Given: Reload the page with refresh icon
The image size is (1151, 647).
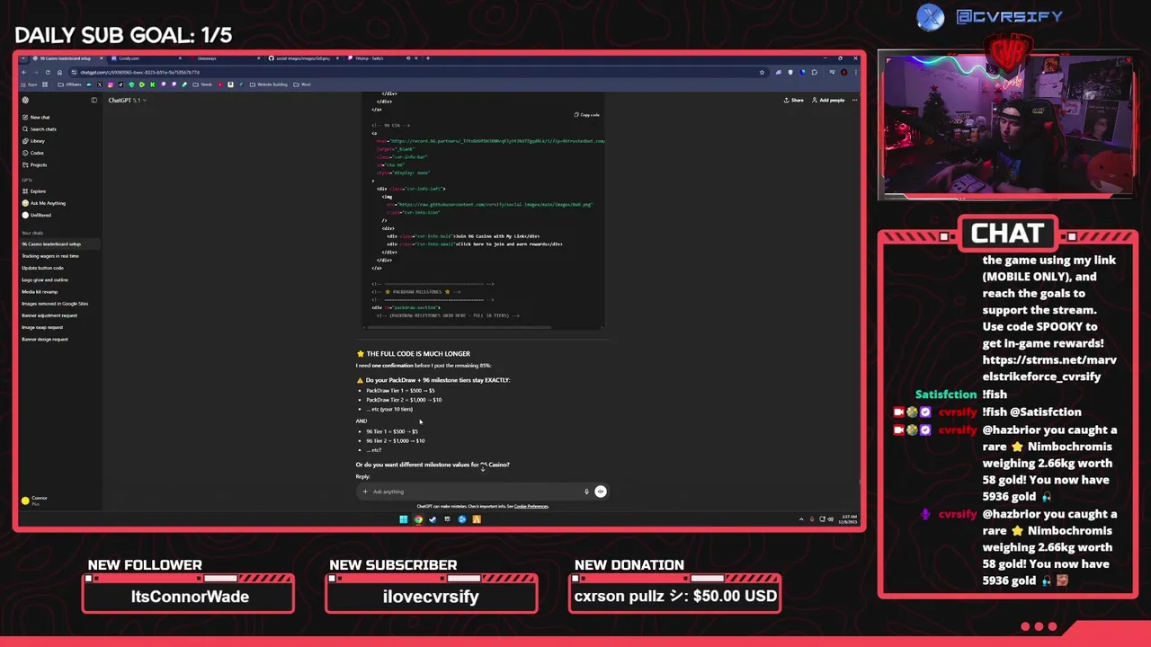Looking at the screenshot, I should point(48,72).
